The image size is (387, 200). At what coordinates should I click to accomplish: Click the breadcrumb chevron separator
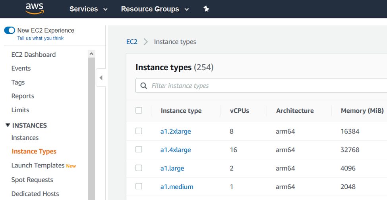pyautogui.click(x=146, y=42)
